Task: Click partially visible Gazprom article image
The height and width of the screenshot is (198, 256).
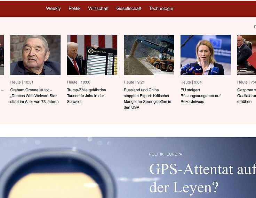Action: [247, 55]
